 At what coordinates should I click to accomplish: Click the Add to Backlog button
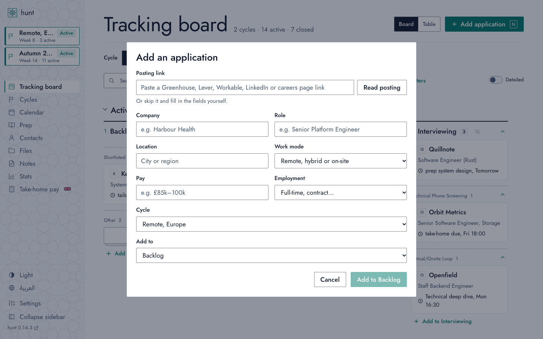click(x=379, y=279)
